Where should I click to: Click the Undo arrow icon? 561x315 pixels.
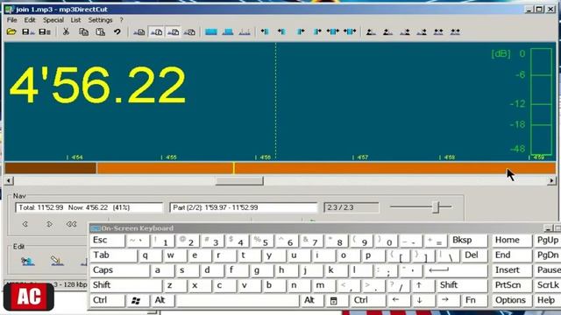[x=117, y=31]
